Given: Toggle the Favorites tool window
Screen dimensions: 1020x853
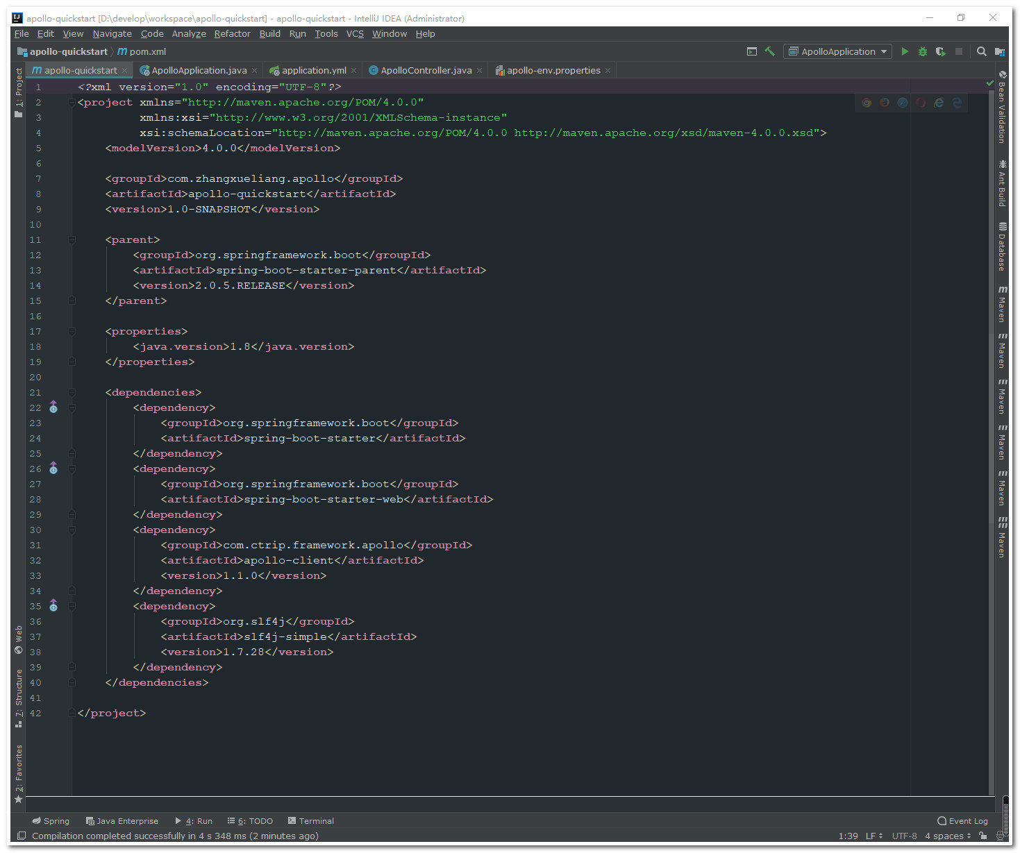Looking at the screenshot, I should 19,774.
